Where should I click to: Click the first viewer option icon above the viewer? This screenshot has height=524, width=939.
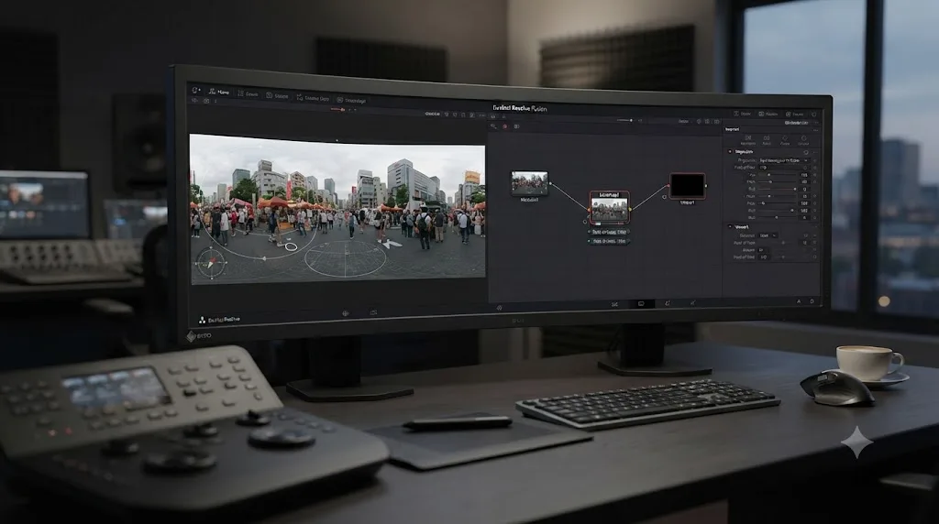(x=447, y=115)
